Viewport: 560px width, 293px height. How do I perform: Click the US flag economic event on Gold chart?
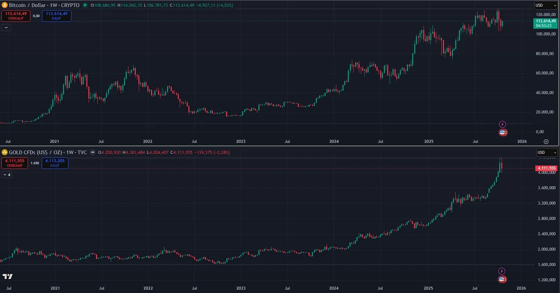[x=502, y=279]
